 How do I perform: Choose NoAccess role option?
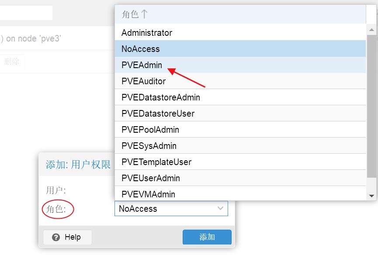(x=240, y=48)
